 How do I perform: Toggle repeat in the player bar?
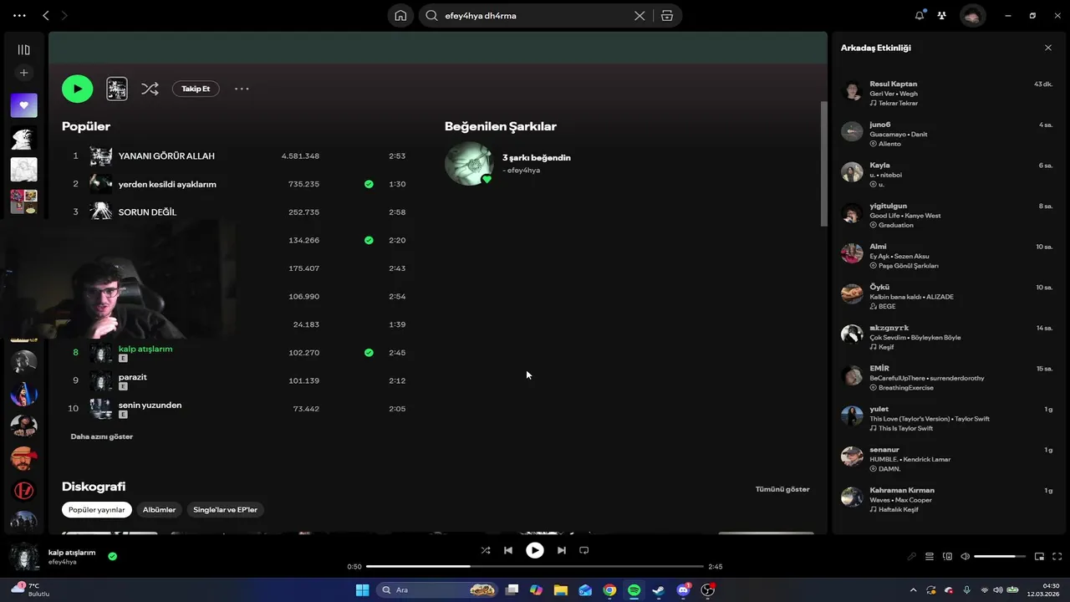pyautogui.click(x=584, y=550)
